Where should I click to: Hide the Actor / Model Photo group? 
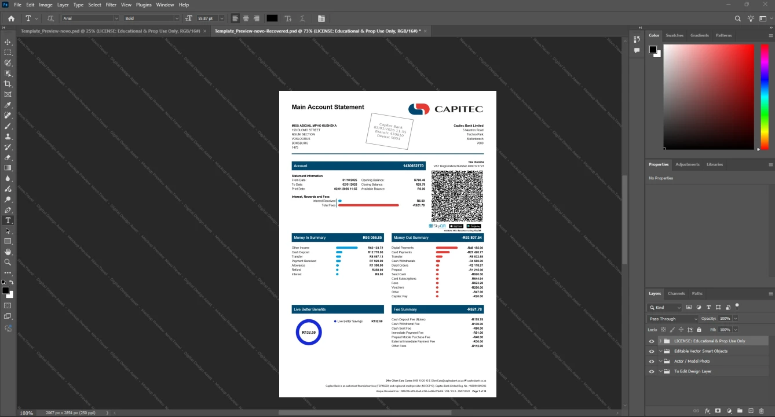click(652, 361)
